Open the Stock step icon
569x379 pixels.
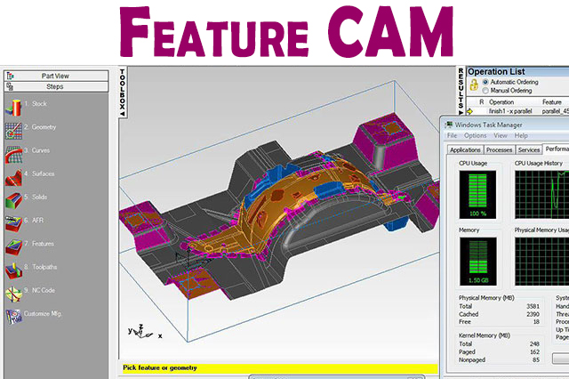coord(14,108)
